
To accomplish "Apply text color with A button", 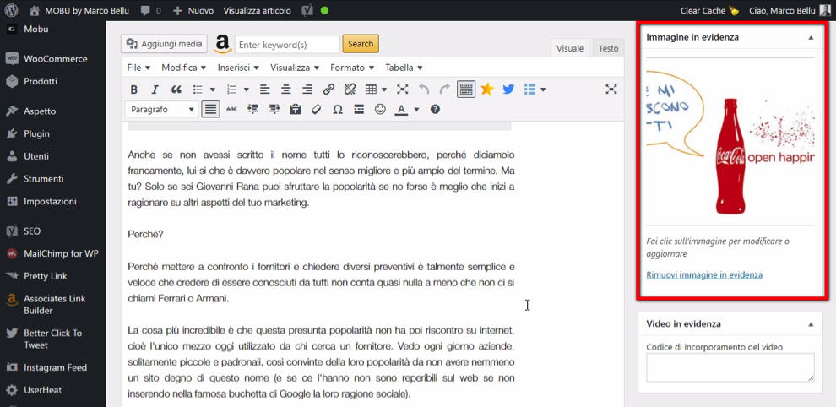I will [401, 110].
